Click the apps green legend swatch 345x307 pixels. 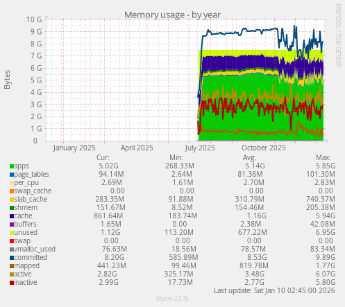point(12,166)
